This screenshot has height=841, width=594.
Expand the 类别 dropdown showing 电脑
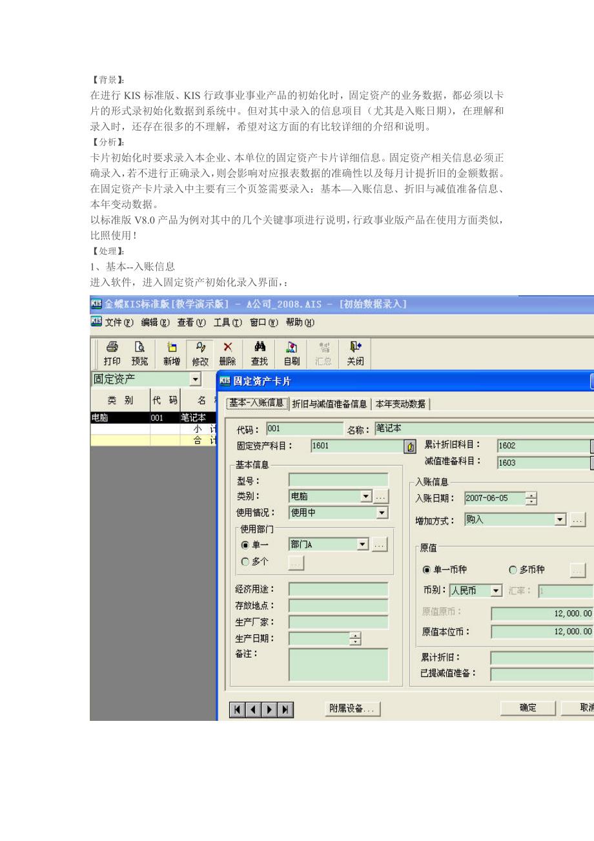point(366,497)
